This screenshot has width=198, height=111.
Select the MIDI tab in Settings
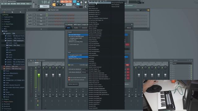coord(69,28)
